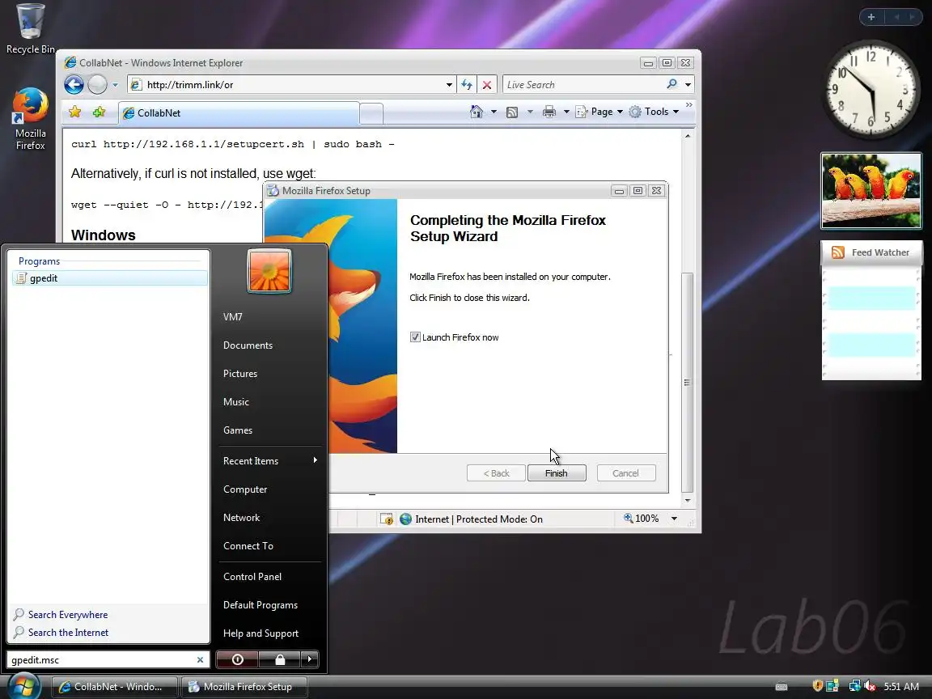Open Computer from Start menu
This screenshot has width=932, height=699.
coord(245,489)
